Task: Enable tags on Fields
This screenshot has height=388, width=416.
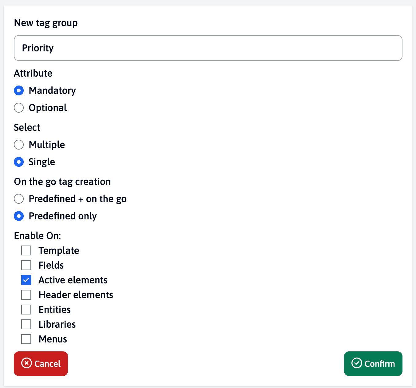Action: click(26, 265)
